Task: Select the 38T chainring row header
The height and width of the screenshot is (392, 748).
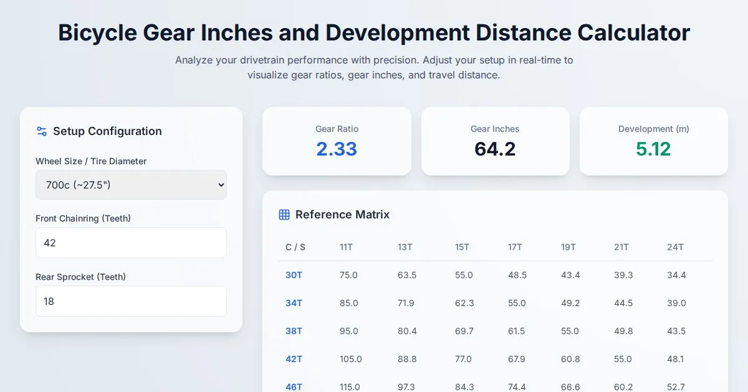Action: [x=294, y=331]
